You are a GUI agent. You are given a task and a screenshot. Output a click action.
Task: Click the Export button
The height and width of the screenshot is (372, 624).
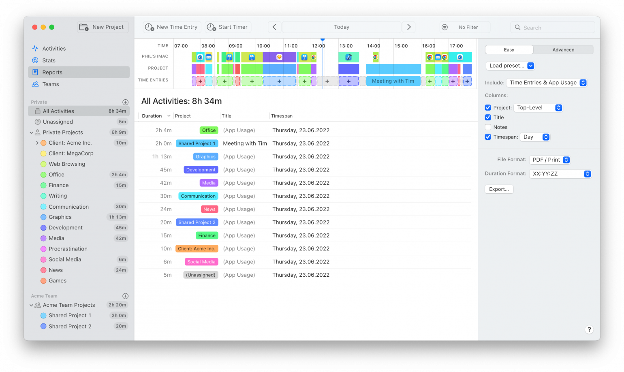pyautogui.click(x=499, y=189)
